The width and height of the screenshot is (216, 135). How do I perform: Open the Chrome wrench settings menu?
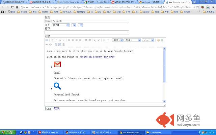[x=213, y=7]
